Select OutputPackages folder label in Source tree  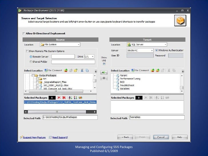47,75
